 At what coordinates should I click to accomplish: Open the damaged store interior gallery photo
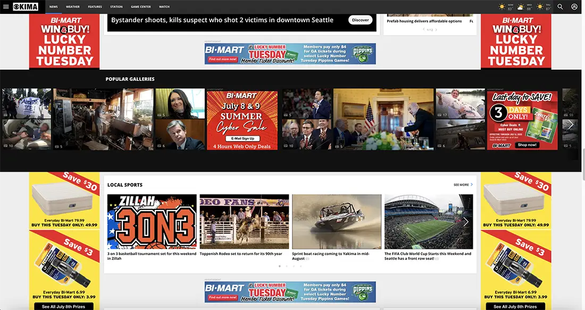(x=103, y=120)
